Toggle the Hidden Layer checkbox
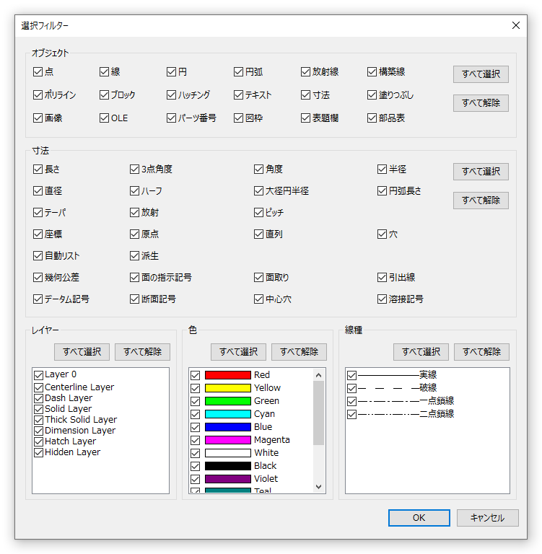The height and width of the screenshot is (554, 542). pos(39,452)
